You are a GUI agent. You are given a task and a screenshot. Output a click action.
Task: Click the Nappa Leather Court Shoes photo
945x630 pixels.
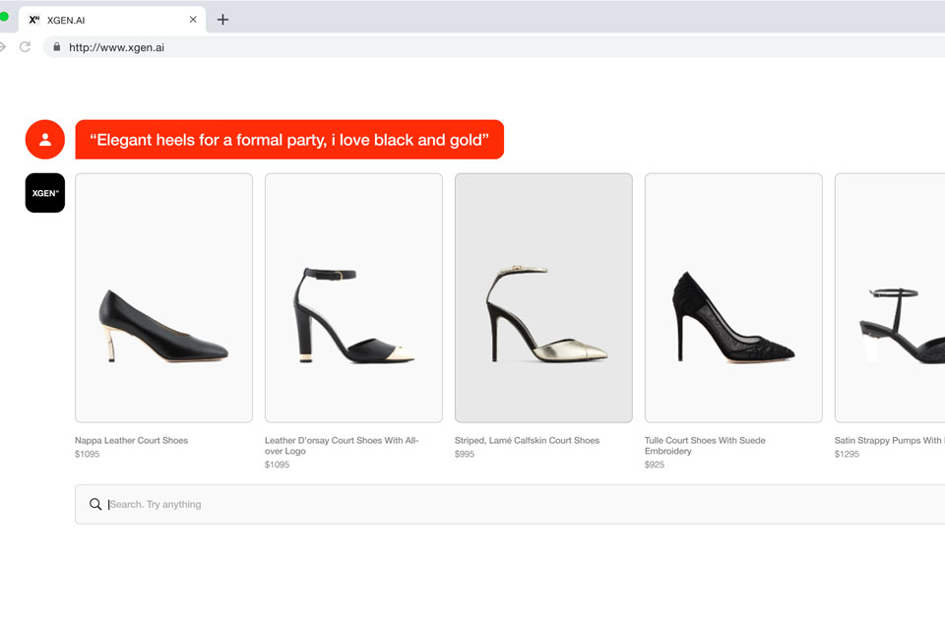coord(163,297)
